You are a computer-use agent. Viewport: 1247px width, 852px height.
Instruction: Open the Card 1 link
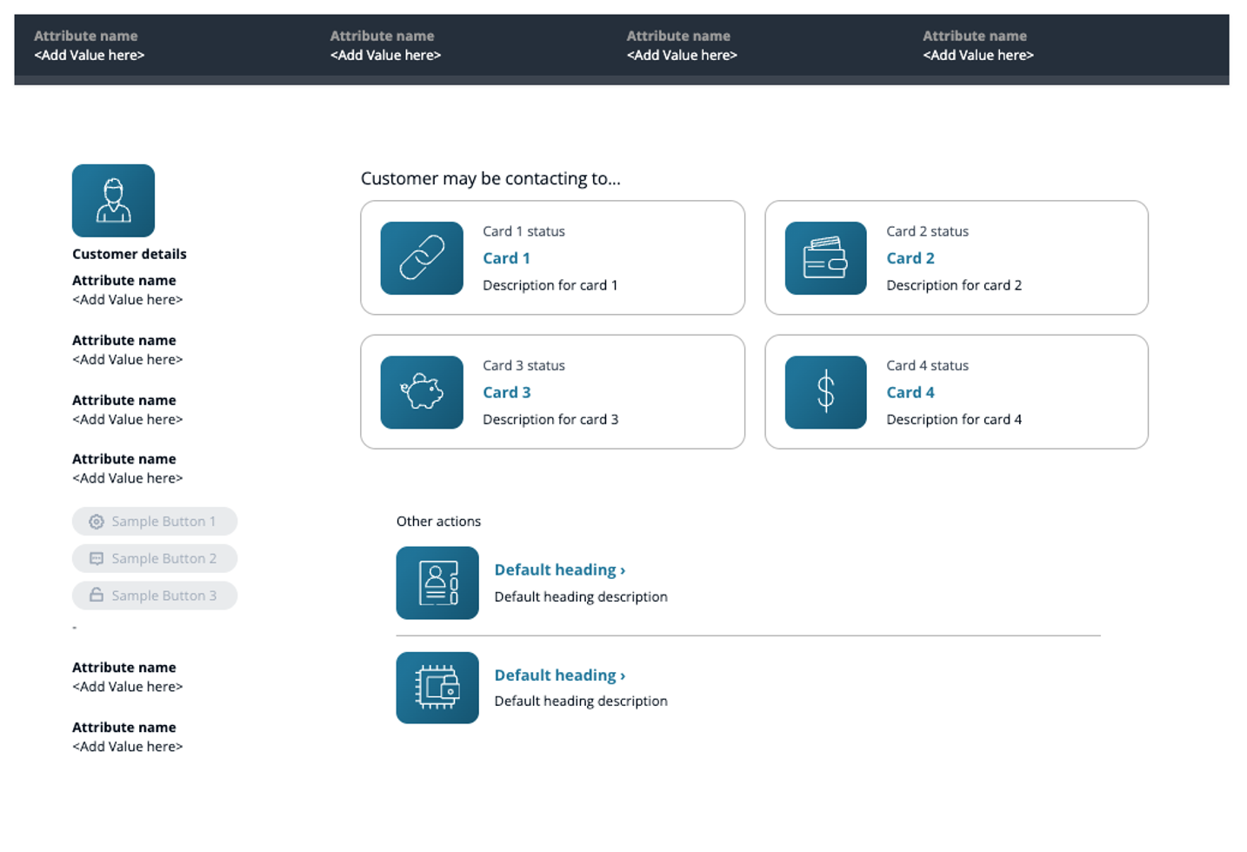pos(506,257)
